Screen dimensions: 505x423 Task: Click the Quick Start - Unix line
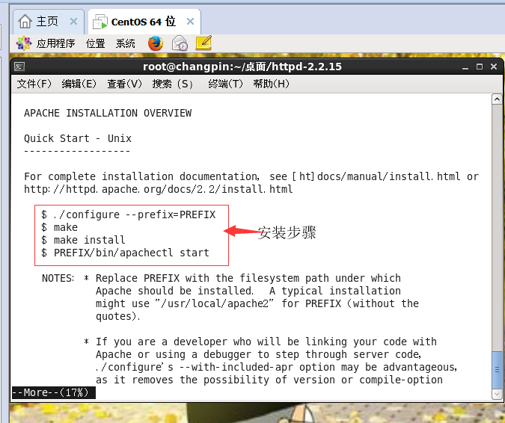78,138
